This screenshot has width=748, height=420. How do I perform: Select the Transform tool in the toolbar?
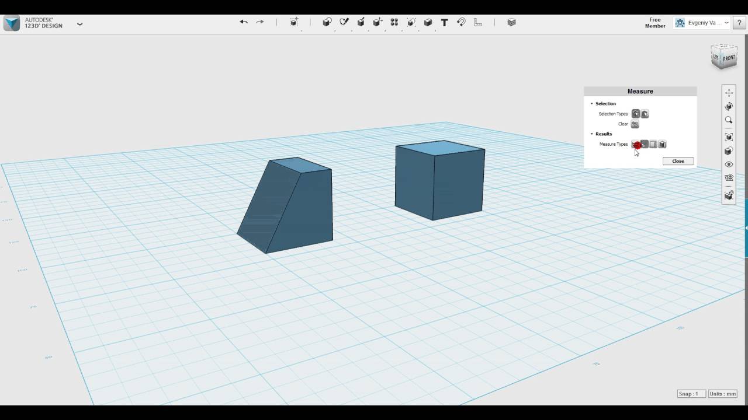(x=294, y=22)
